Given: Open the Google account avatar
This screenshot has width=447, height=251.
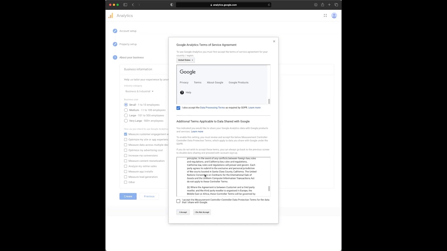Looking at the screenshot, I should coord(334,16).
